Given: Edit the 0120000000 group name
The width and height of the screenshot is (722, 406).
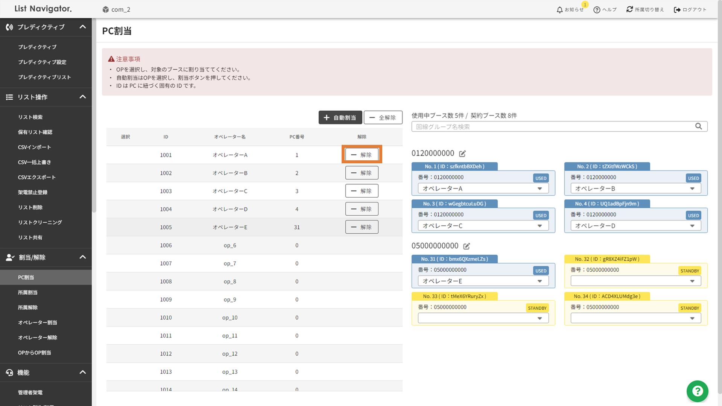Looking at the screenshot, I should click(462, 154).
